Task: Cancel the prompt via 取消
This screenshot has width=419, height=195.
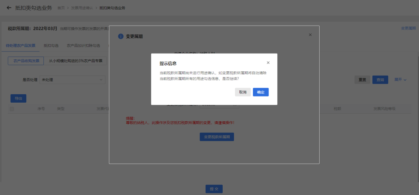Action: point(242,92)
